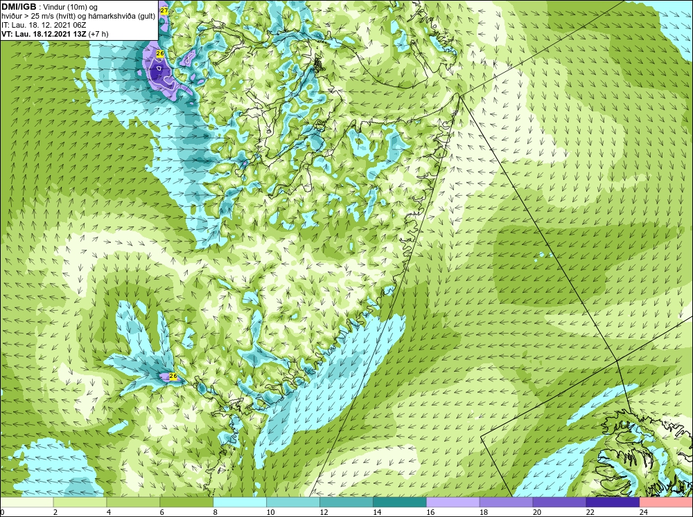Click the legend number '12'
Screen dimensions: 693x517
click(324, 512)
